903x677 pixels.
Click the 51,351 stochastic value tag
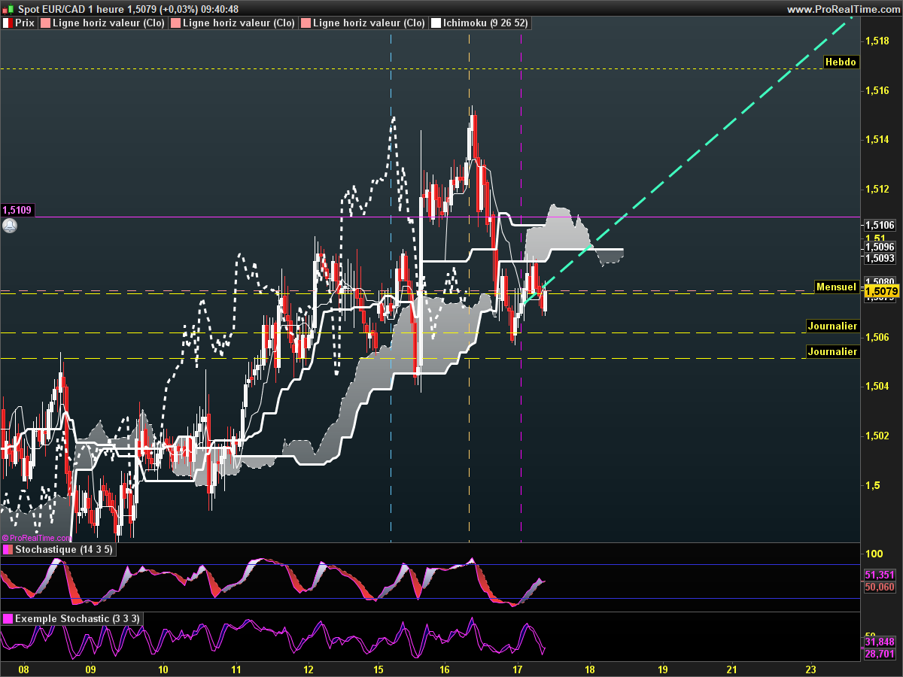880,575
